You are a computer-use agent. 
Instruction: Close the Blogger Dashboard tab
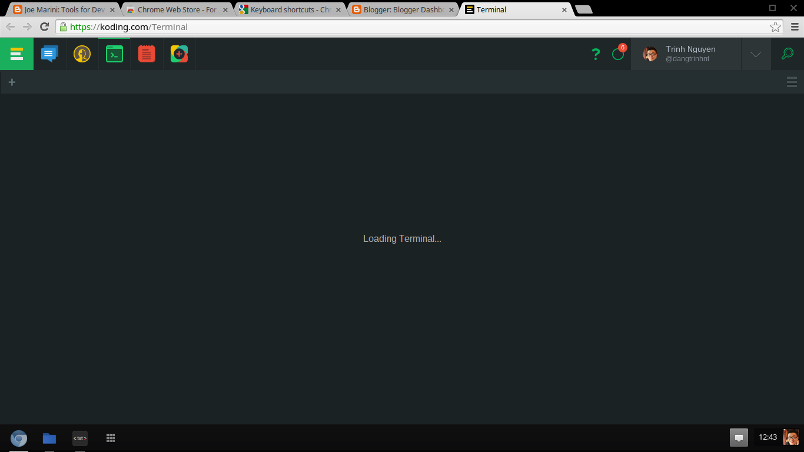(451, 10)
